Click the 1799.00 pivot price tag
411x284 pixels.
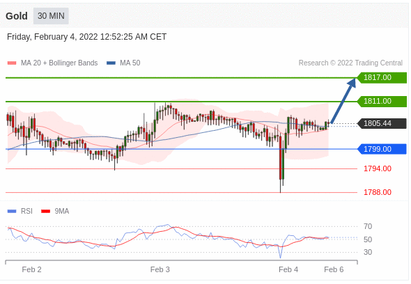pos(382,149)
